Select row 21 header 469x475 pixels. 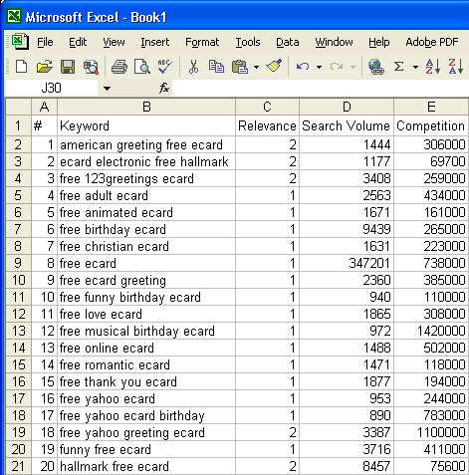point(19,466)
